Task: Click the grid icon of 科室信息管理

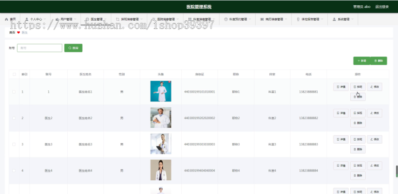Action: point(190,19)
